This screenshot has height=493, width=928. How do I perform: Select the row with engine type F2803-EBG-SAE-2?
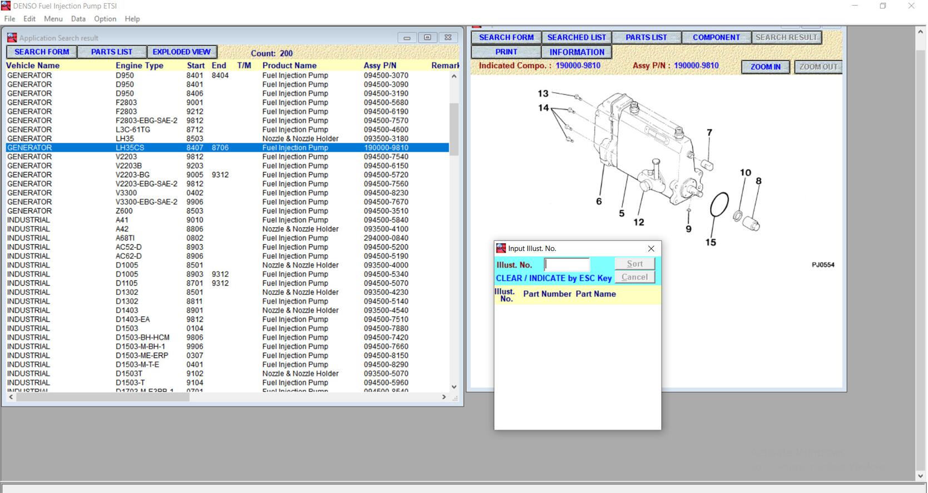227,120
